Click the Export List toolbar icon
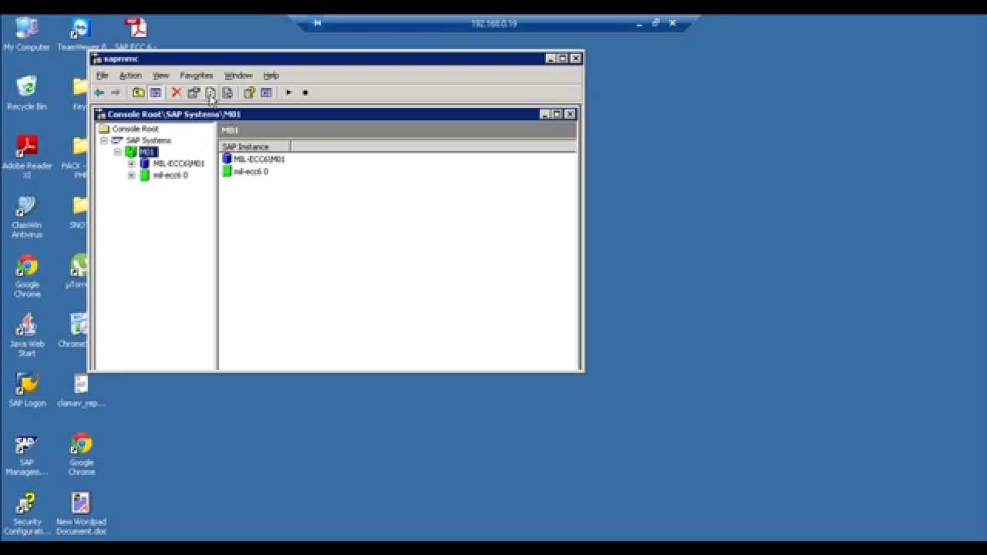 click(x=227, y=92)
